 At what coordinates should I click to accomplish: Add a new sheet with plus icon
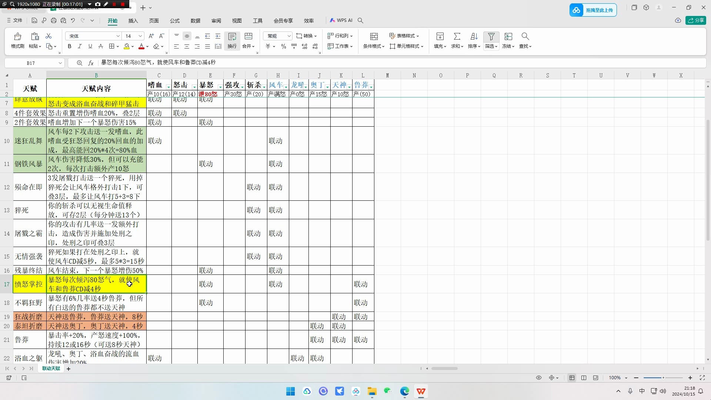point(69,369)
